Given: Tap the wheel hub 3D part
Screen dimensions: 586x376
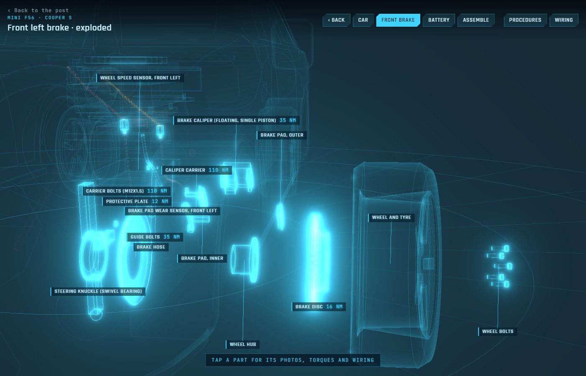Looking at the screenshot, I should pos(245,259).
